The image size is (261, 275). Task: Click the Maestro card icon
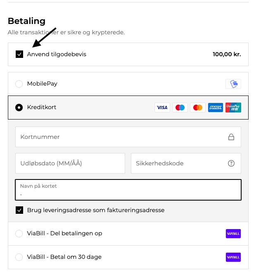click(x=180, y=108)
